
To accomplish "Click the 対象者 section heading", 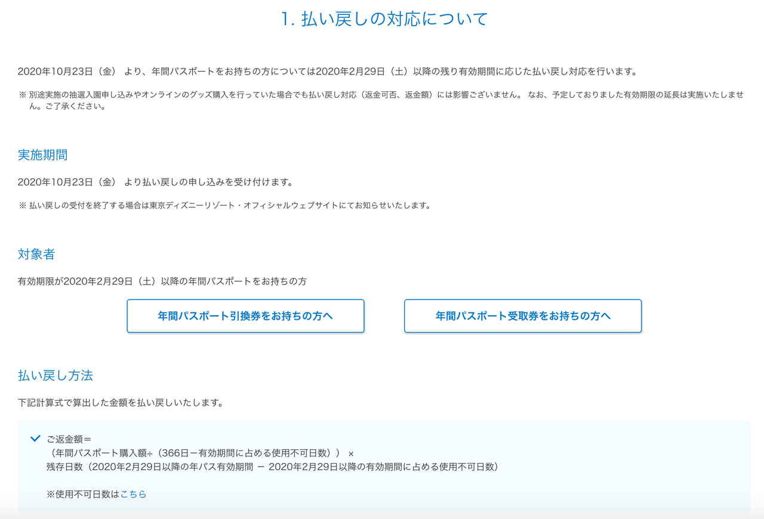I will 36,254.
